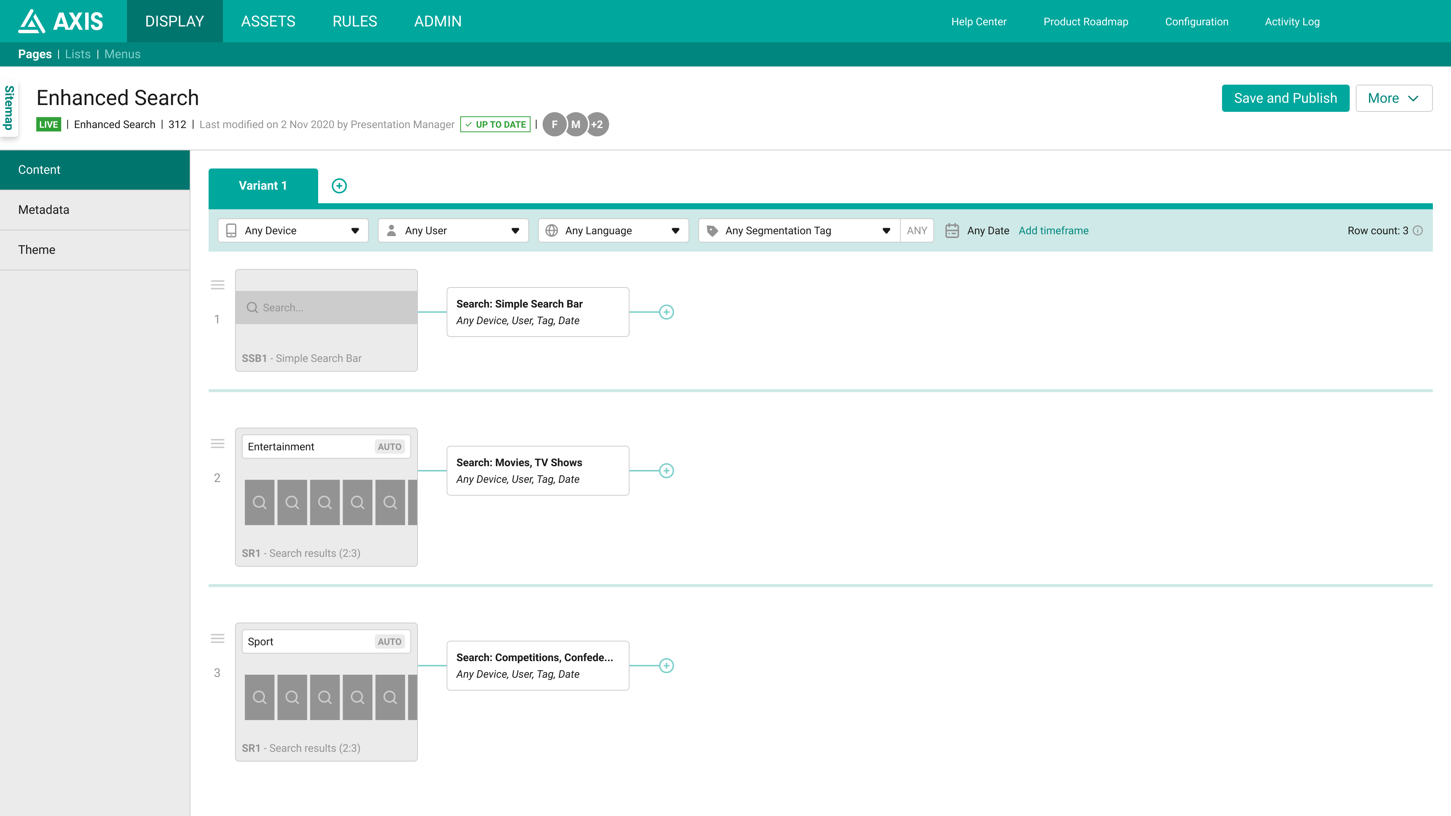Click the AUTO badge on Entertainment row
The height and width of the screenshot is (816, 1451).
389,447
